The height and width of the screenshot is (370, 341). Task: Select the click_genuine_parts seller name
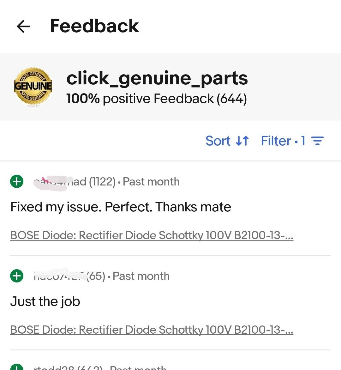click(157, 78)
